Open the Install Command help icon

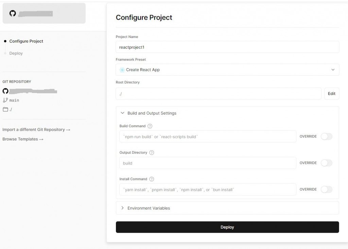pos(152,179)
